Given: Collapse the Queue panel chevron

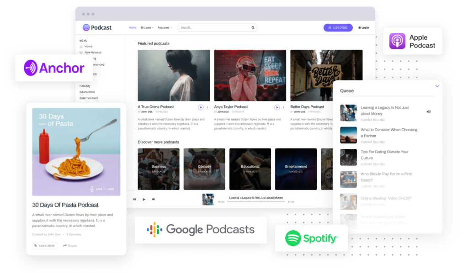Looking at the screenshot, I should [437, 86].
